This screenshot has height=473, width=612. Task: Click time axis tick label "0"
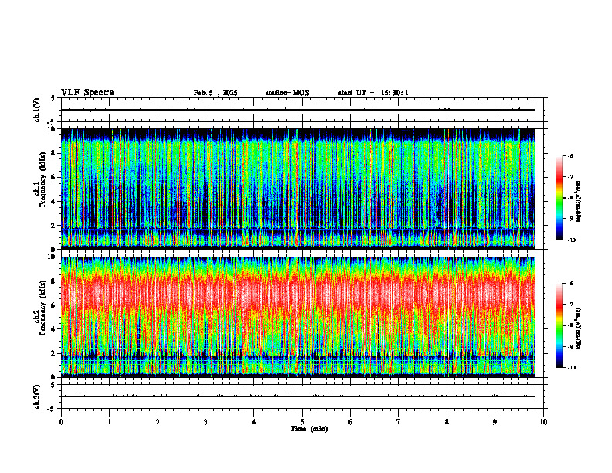pyautogui.click(x=61, y=422)
